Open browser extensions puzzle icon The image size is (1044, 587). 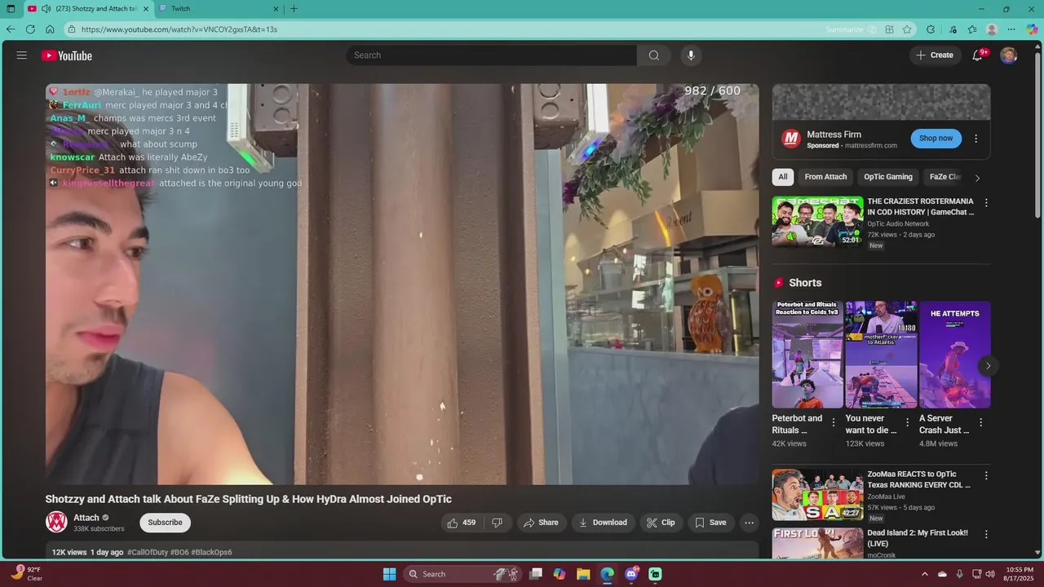click(931, 29)
